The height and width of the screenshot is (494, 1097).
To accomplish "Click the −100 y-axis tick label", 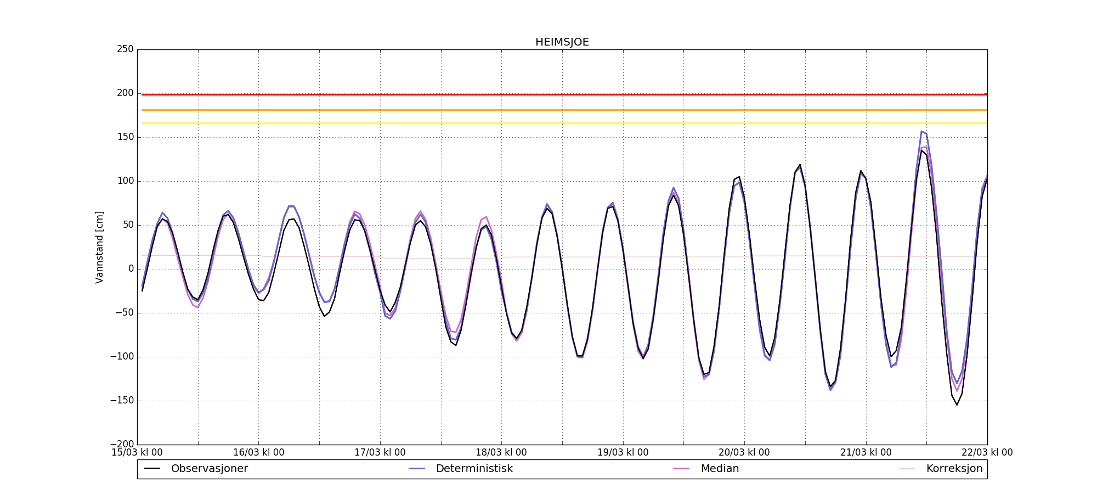I will click(x=122, y=357).
